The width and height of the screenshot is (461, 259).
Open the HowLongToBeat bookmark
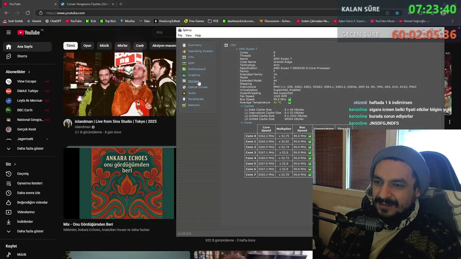click(167, 21)
